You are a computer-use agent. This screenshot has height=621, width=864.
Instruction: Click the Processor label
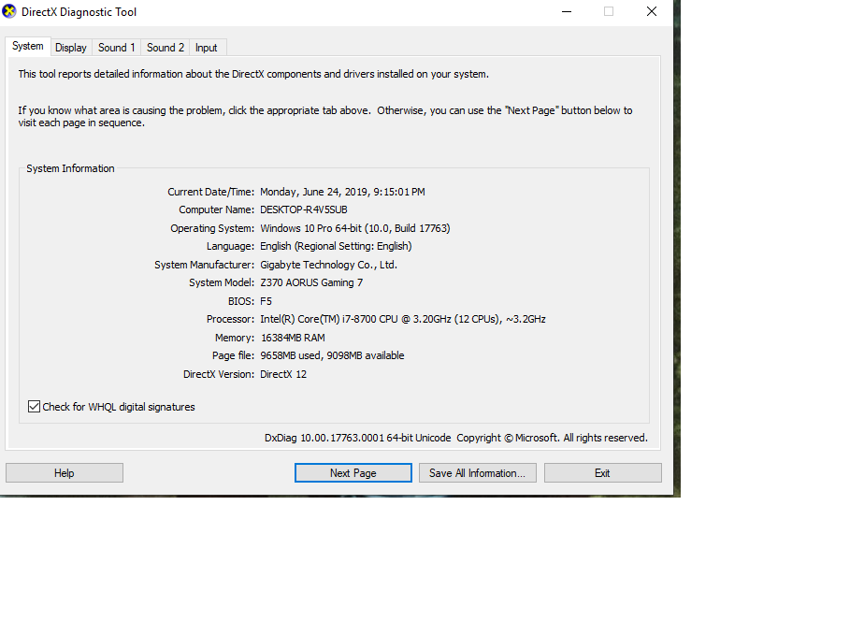click(x=230, y=319)
